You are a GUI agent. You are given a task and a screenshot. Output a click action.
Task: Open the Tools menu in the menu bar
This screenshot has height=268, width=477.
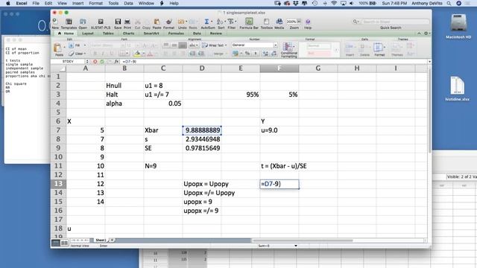point(113,3)
